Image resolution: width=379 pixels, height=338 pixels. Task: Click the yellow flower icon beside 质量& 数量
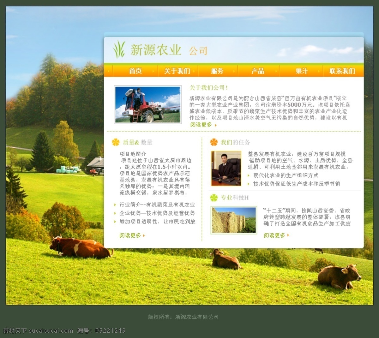(116, 142)
